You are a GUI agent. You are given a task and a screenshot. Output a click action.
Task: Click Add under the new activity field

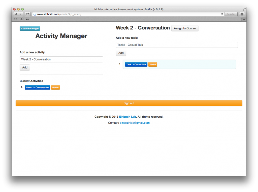click(x=25, y=67)
